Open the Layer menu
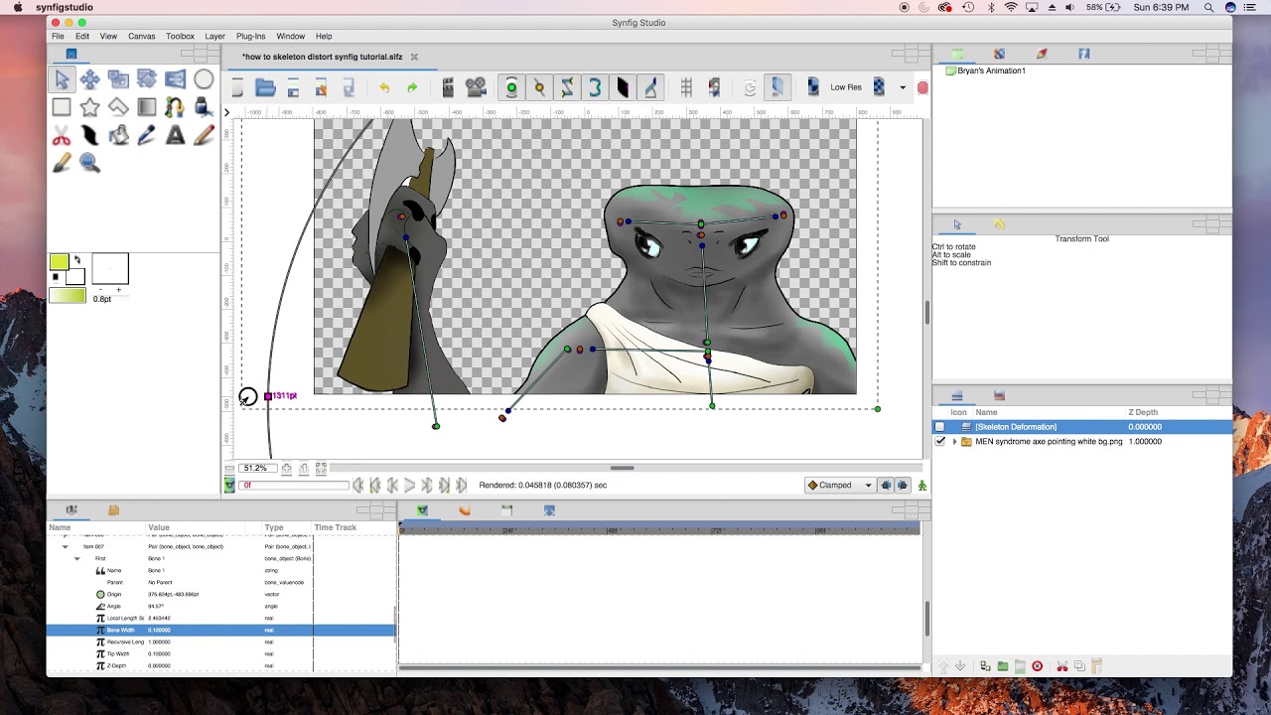1271x715 pixels. [x=214, y=36]
